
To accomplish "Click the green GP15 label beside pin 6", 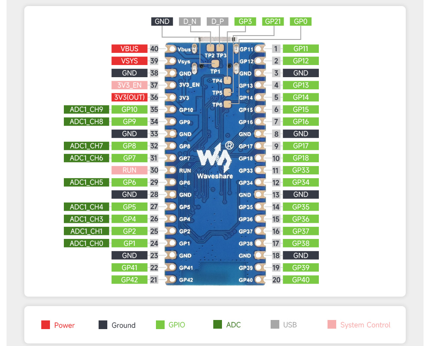I will (x=301, y=110).
